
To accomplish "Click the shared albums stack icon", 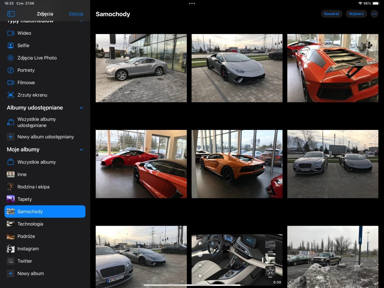I will click(11, 122).
